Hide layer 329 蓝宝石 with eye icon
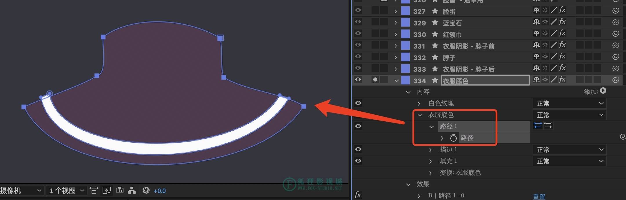The height and width of the screenshot is (200, 626). (358, 22)
